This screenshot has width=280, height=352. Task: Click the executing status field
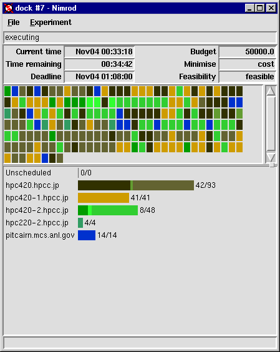(x=140, y=37)
